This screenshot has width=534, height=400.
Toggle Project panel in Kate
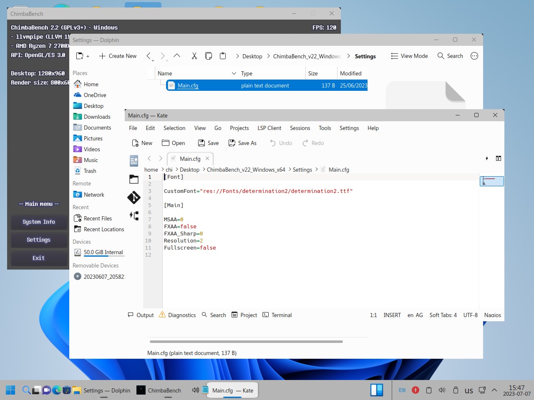tap(244, 315)
